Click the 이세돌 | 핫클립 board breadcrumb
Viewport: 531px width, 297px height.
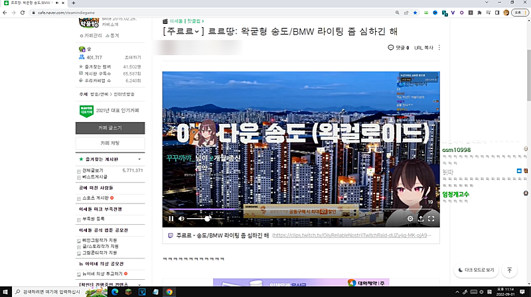pos(185,21)
